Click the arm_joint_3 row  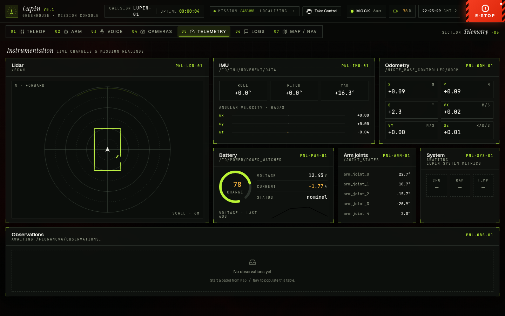click(377, 204)
